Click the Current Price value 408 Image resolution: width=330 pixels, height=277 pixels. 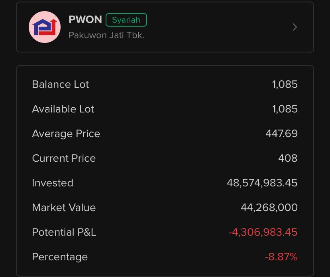tap(288, 158)
